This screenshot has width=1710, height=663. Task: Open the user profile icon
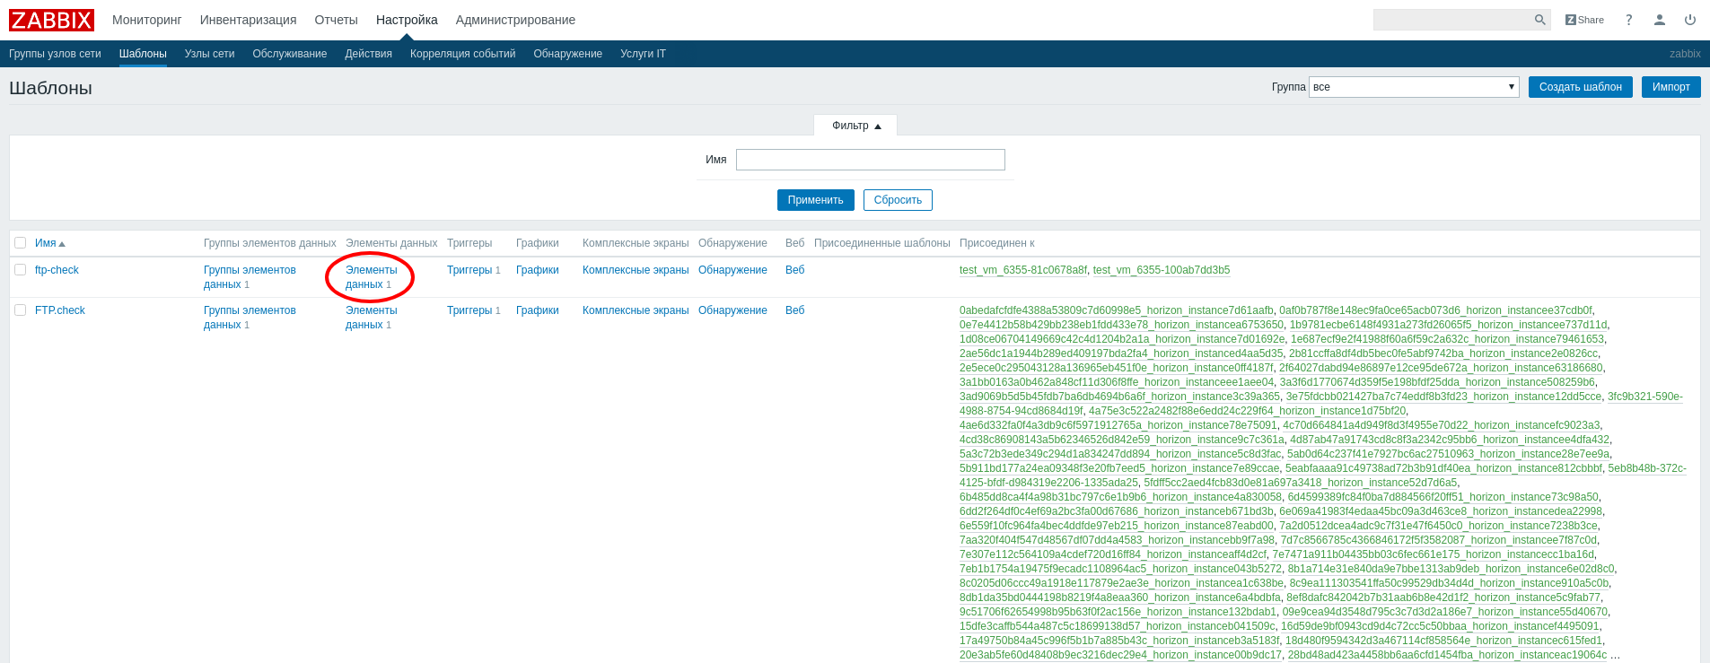[1659, 20]
